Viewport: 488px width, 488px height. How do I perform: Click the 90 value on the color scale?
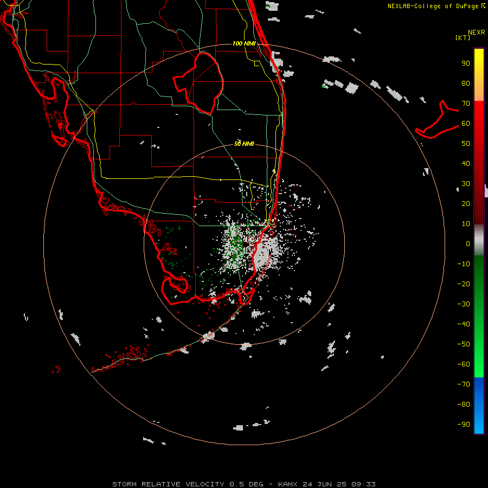466,63
